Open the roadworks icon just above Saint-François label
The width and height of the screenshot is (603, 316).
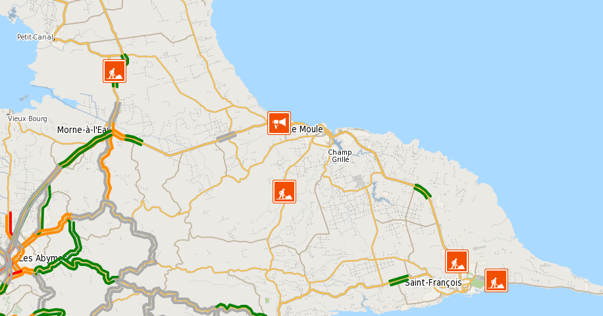pyautogui.click(x=457, y=261)
